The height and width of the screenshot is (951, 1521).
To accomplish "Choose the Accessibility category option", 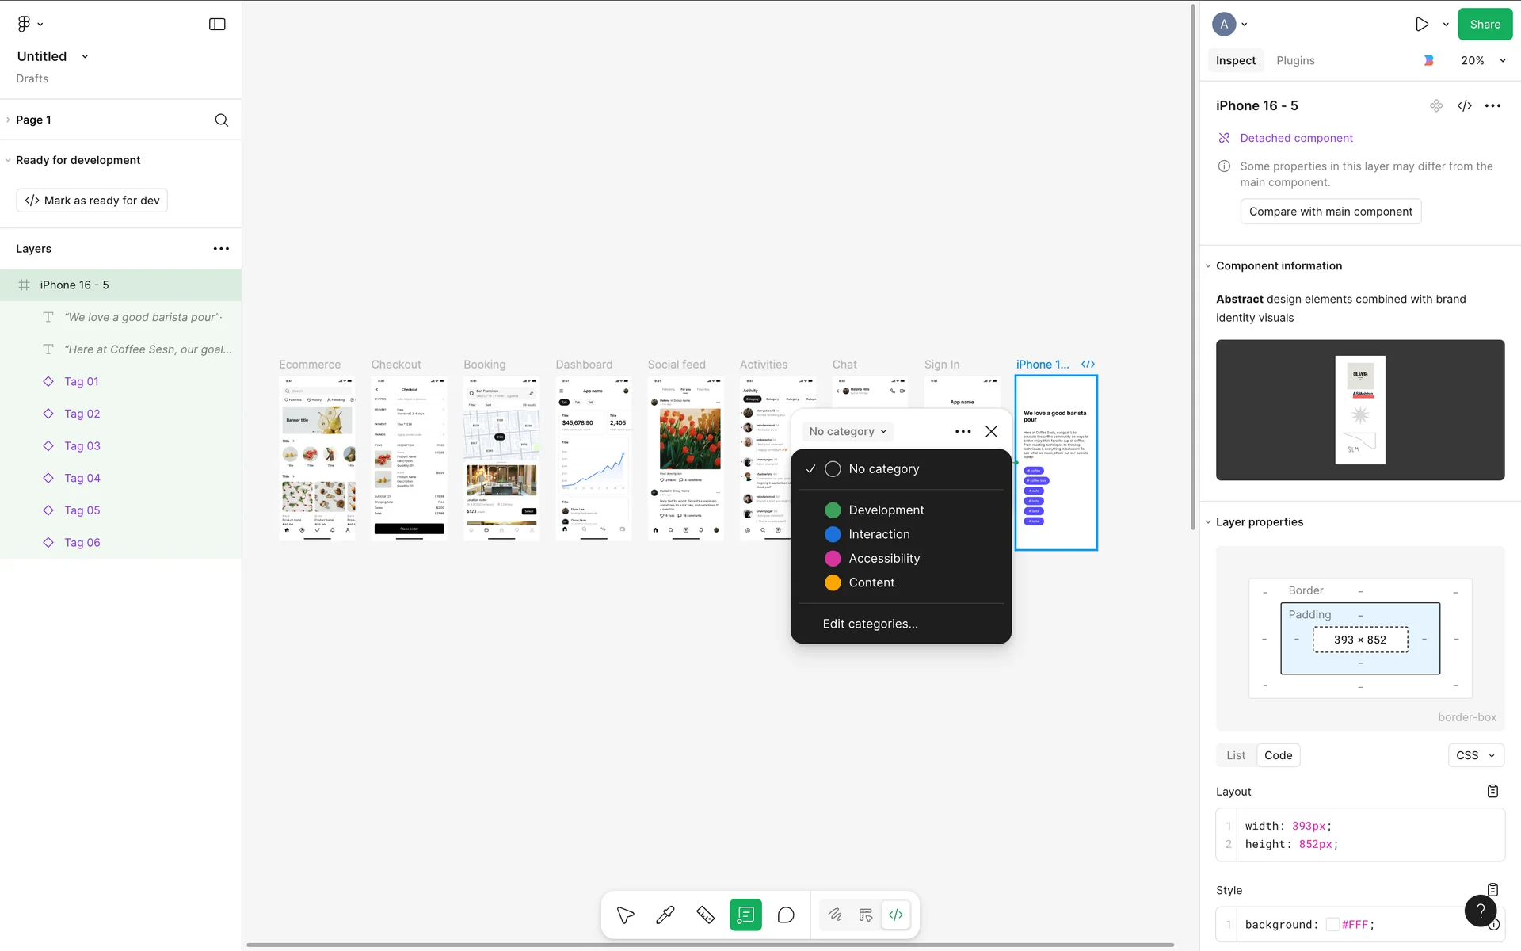I will [x=884, y=559].
